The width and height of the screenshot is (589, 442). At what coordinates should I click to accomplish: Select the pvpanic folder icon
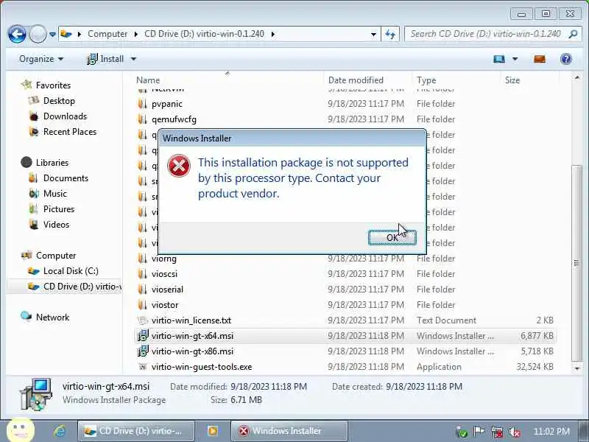click(142, 104)
